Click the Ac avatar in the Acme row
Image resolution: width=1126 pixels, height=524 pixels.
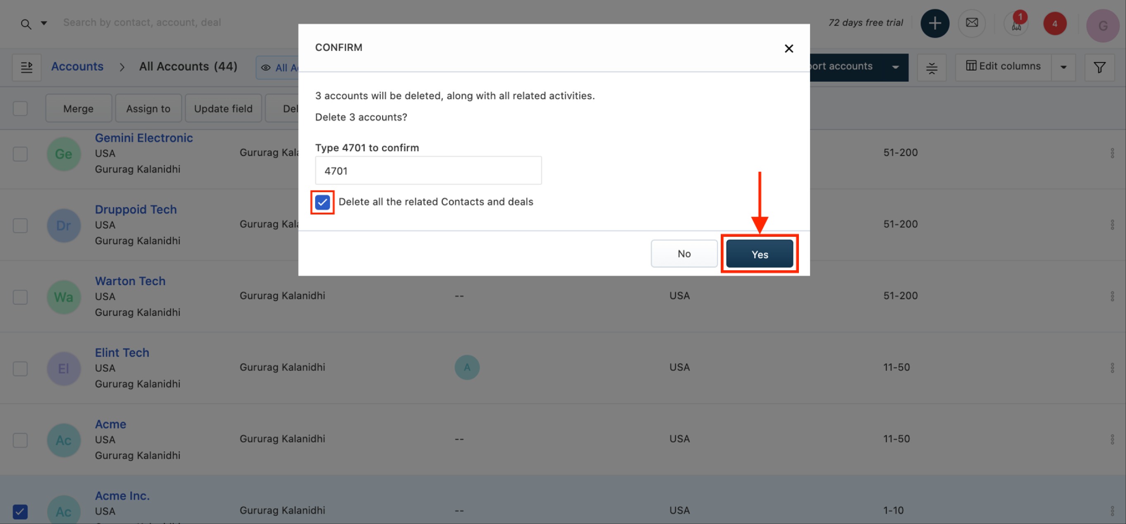(x=64, y=440)
